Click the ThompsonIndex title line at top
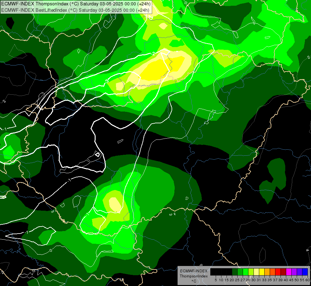 76,4
